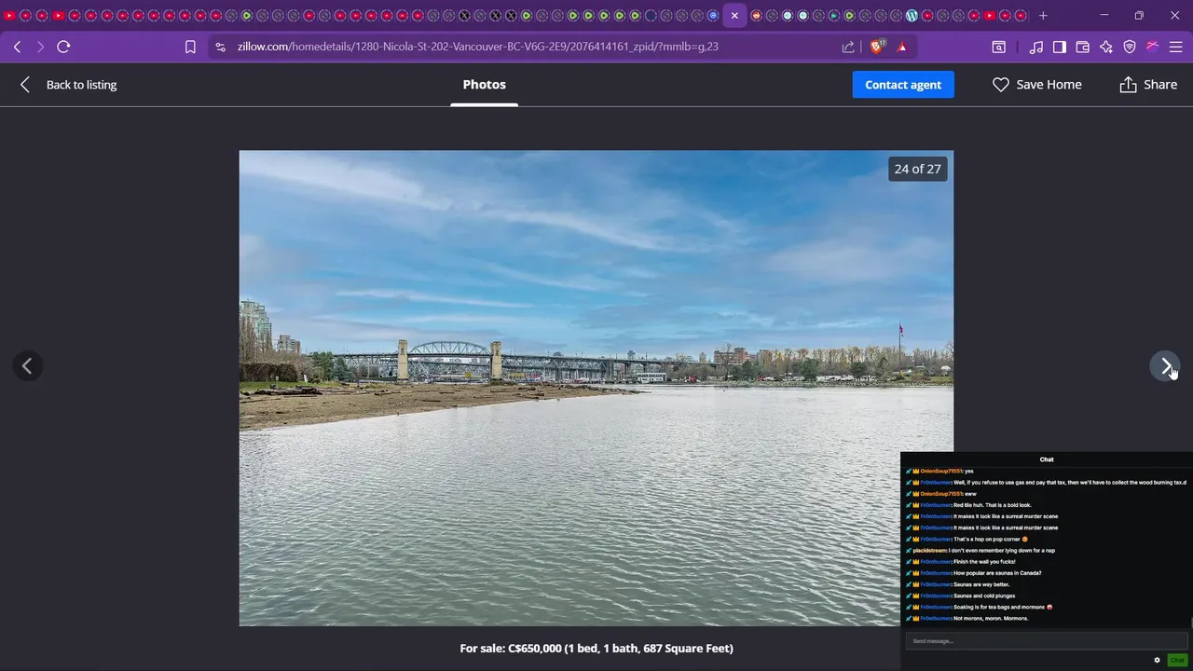Reload the Zillow page
The width and height of the screenshot is (1193, 671).
[x=63, y=47]
